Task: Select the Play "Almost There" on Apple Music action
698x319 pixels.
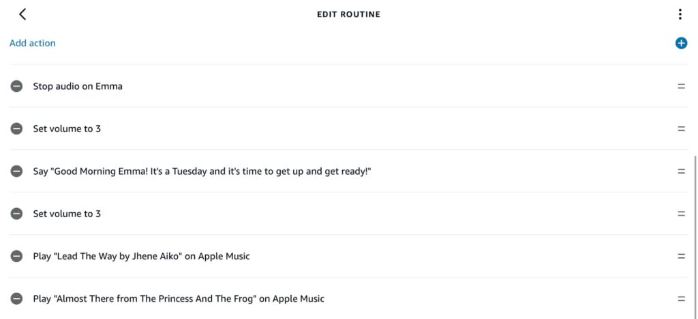Action: [x=179, y=299]
